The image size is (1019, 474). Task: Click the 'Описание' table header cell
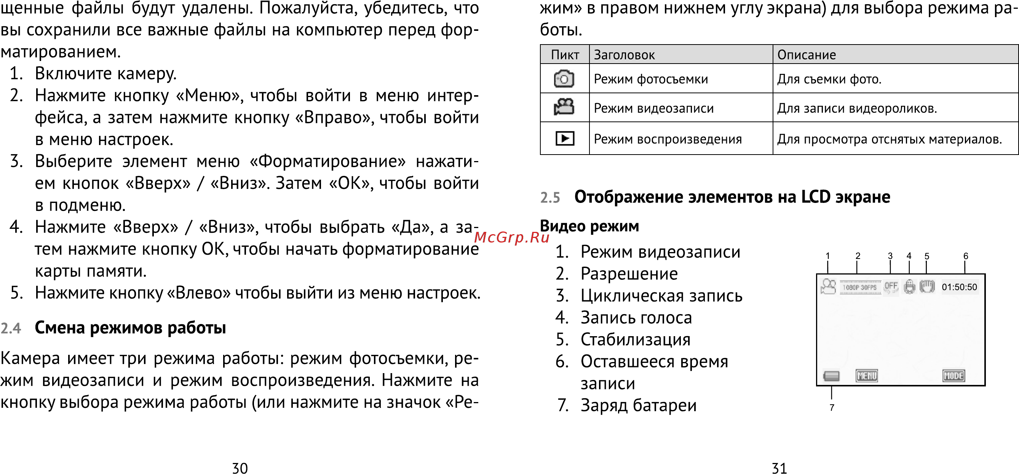(x=896, y=54)
